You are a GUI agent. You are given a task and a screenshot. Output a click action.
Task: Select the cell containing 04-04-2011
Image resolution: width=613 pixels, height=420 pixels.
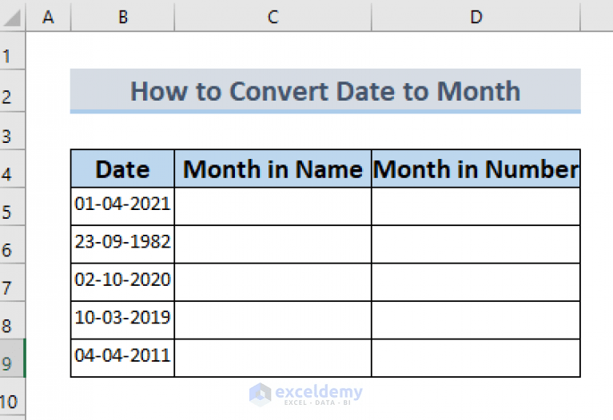point(123,359)
